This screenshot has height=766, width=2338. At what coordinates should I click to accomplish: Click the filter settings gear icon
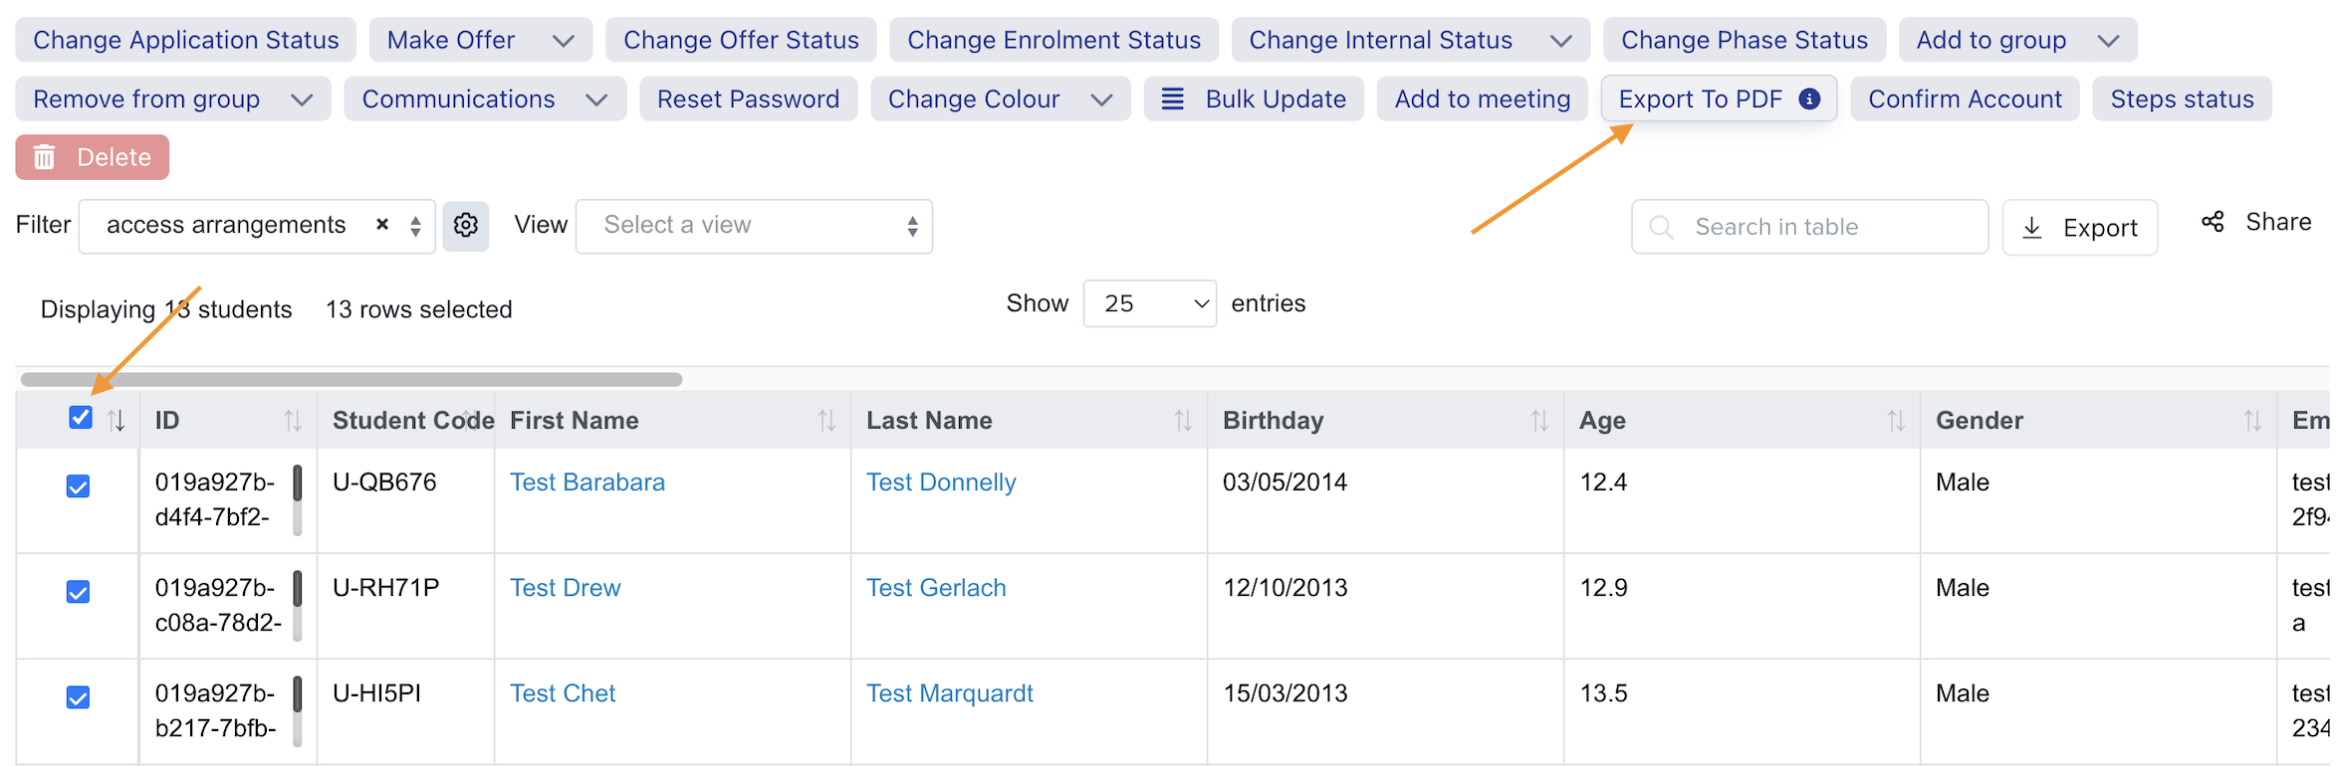pos(465,226)
